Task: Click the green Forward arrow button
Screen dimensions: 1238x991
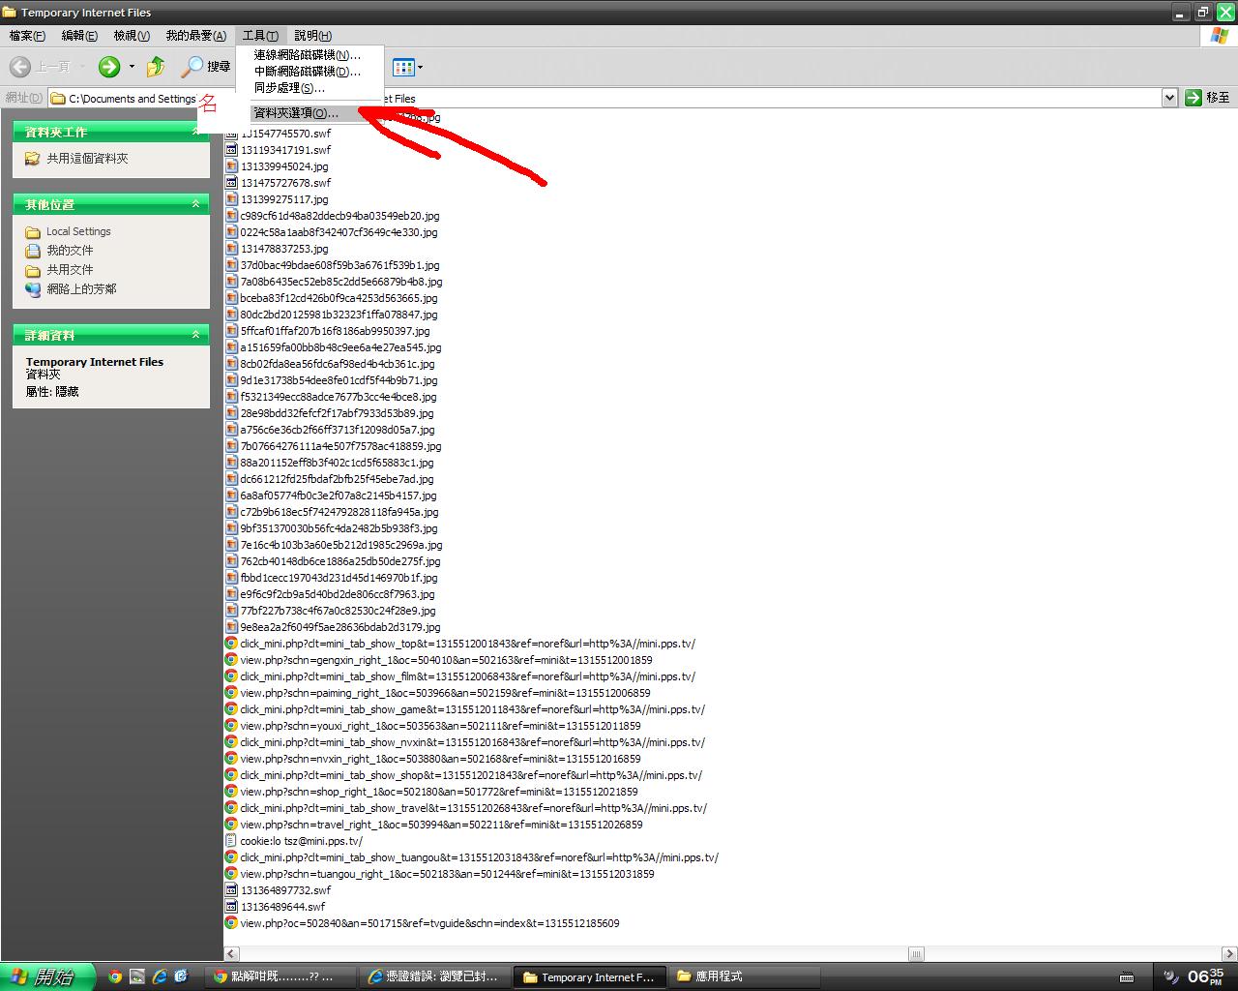Action: pyautogui.click(x=109, y=67)
